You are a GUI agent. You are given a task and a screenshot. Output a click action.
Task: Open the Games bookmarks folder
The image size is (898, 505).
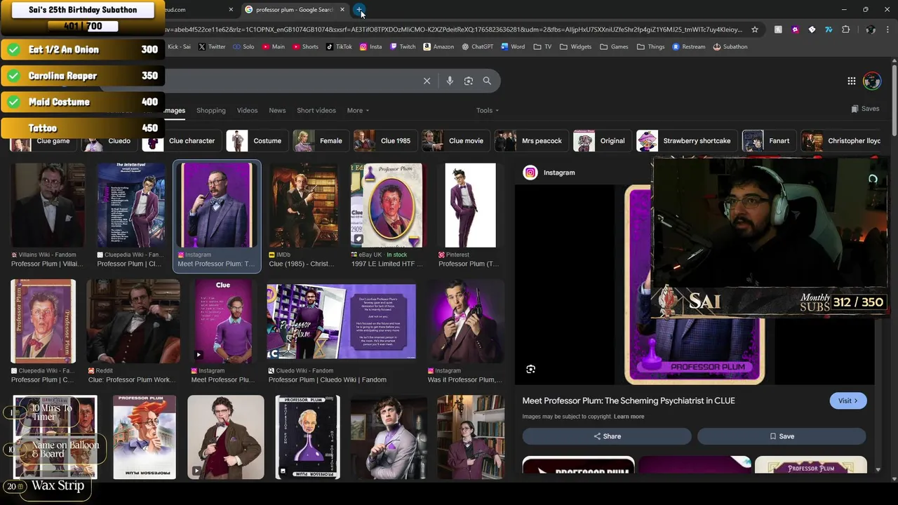pos(614,47)
